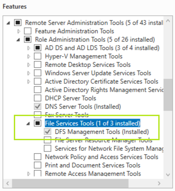
Task: Check the Feature Administration Tools checkbox
Action: 28,31
